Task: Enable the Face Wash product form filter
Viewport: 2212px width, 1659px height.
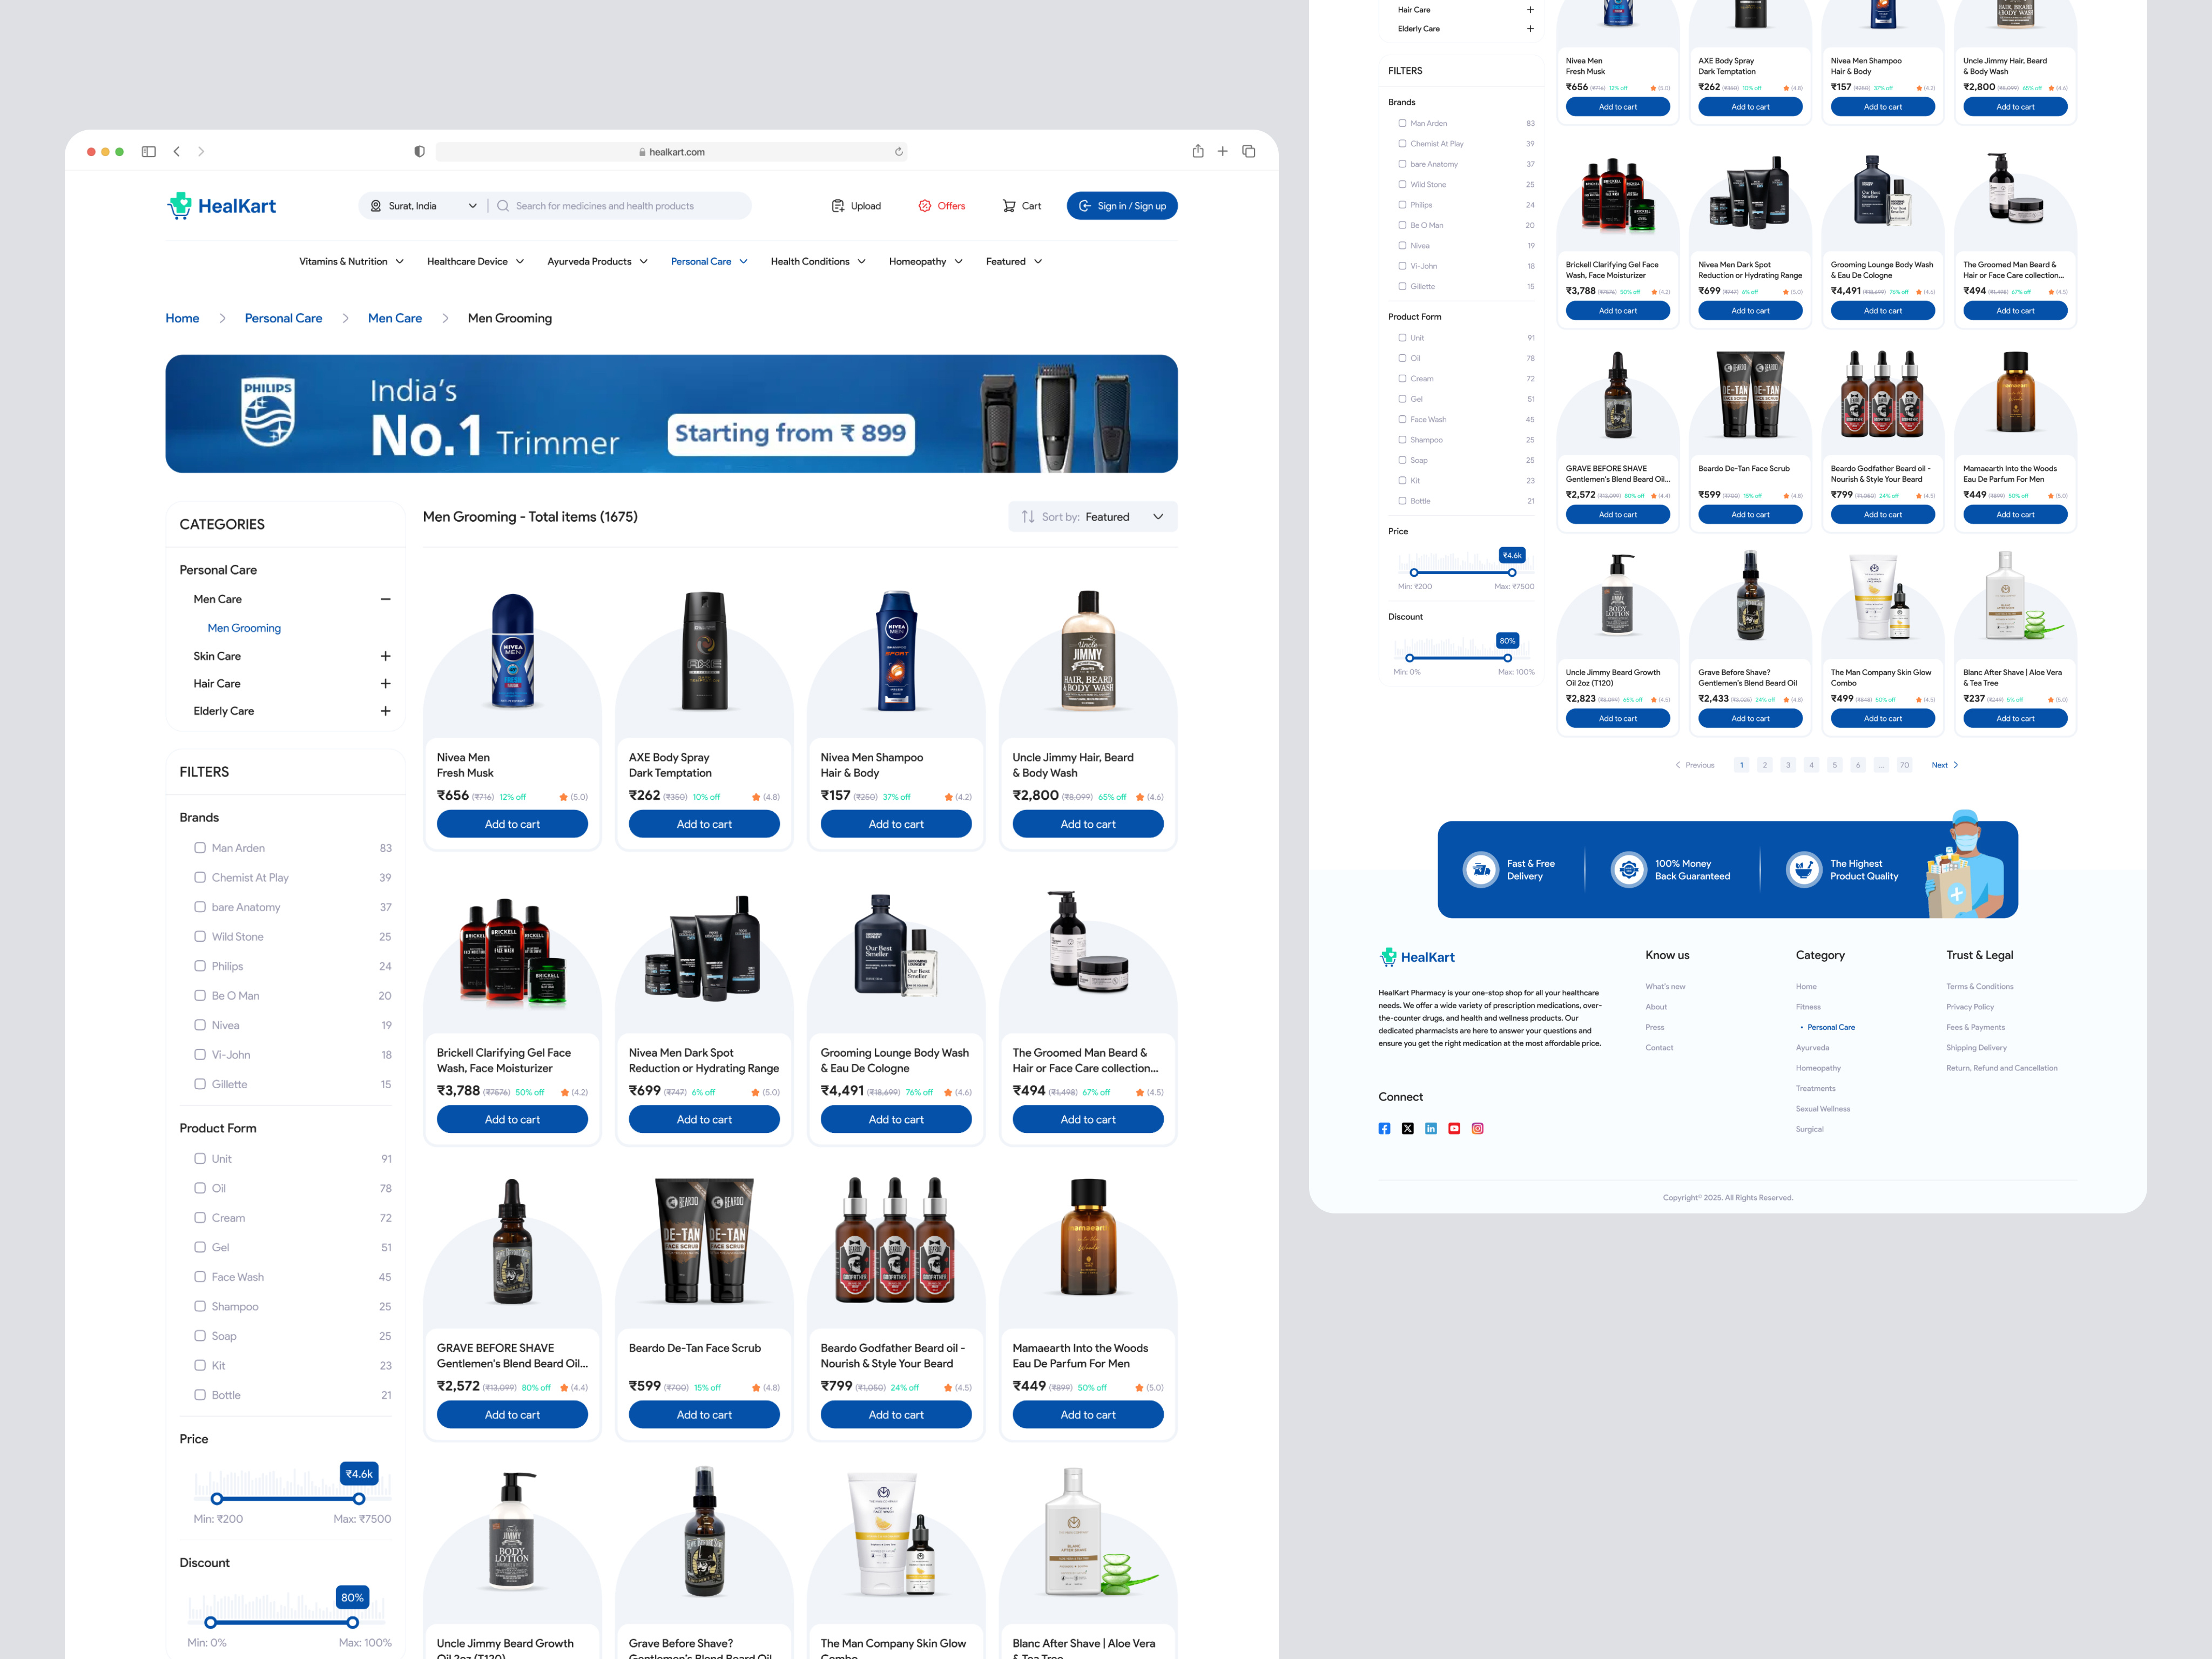Action: pyautogui.click(x=200, y=1276)
